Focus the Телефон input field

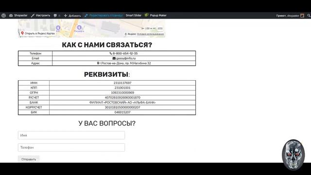tap(71, 148)
